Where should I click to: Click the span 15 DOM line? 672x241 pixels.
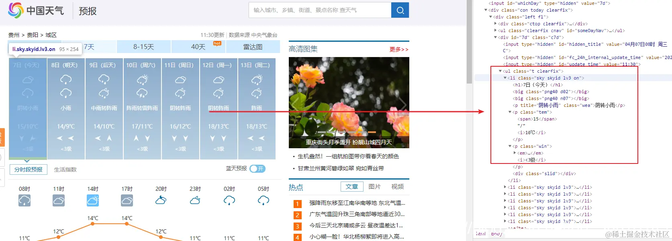[x=537, y=119]
